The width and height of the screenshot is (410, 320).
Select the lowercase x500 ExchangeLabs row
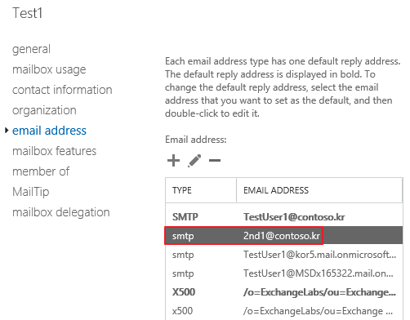tap(284, 311)
